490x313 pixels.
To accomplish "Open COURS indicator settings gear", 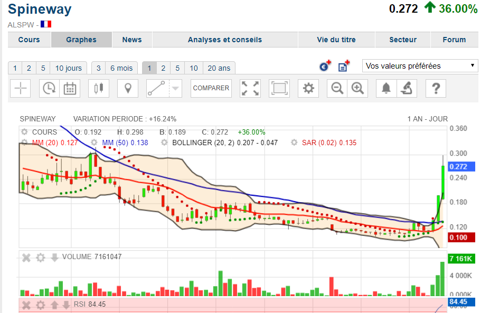I will pos(24,132).
